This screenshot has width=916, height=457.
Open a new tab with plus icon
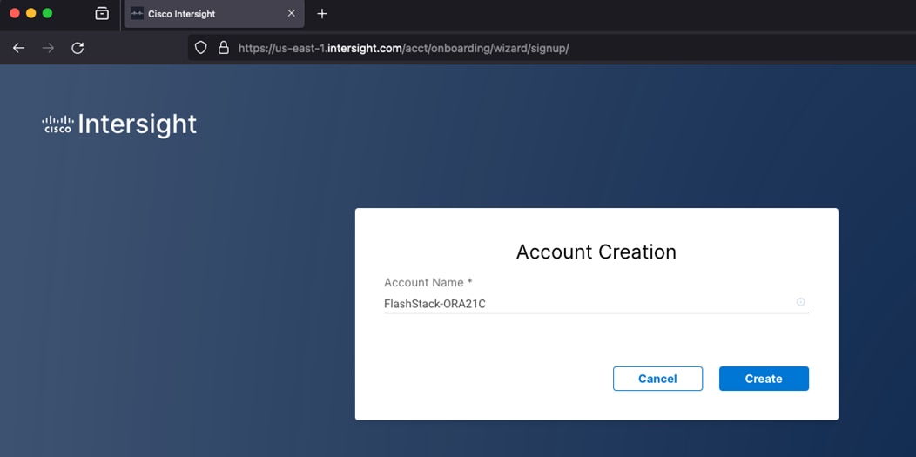point(322,13)
